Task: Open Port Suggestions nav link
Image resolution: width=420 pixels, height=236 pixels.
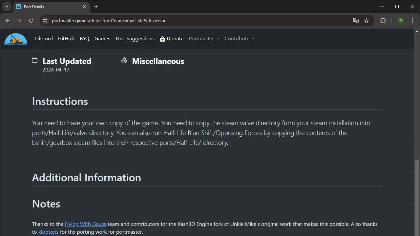Action: 135,39
